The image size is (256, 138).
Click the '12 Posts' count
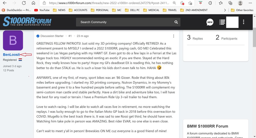[x=8, y=70]
